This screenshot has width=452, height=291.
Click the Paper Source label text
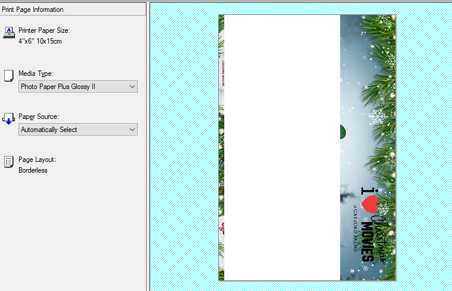[38, 117]
